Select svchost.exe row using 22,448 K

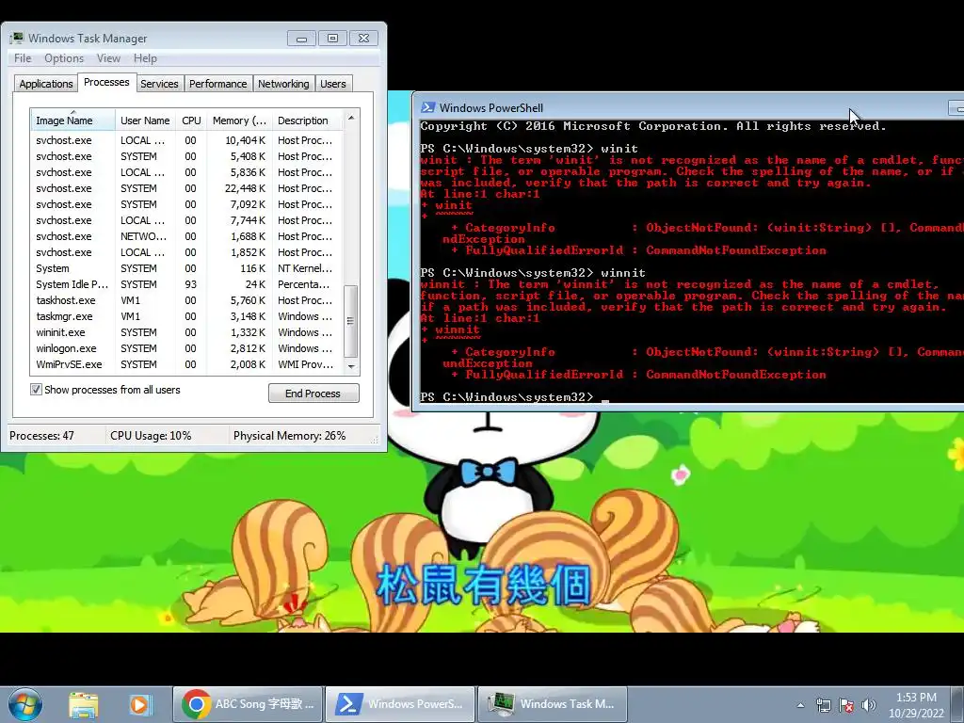click(187, 188)
